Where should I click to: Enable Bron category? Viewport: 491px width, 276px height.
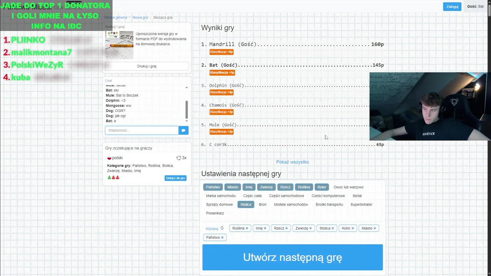click(262, 204)
